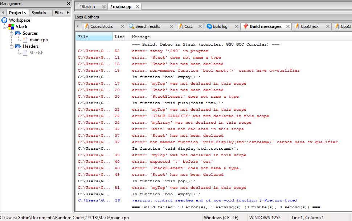Click the Build log gear icon
This screenshot has height=221, width=352.
coord(209,26)
